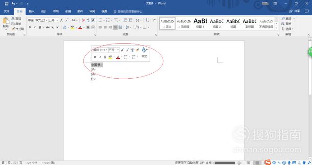
Task: Switch to the Layout (布局) tab
Action: click(56, 11)
